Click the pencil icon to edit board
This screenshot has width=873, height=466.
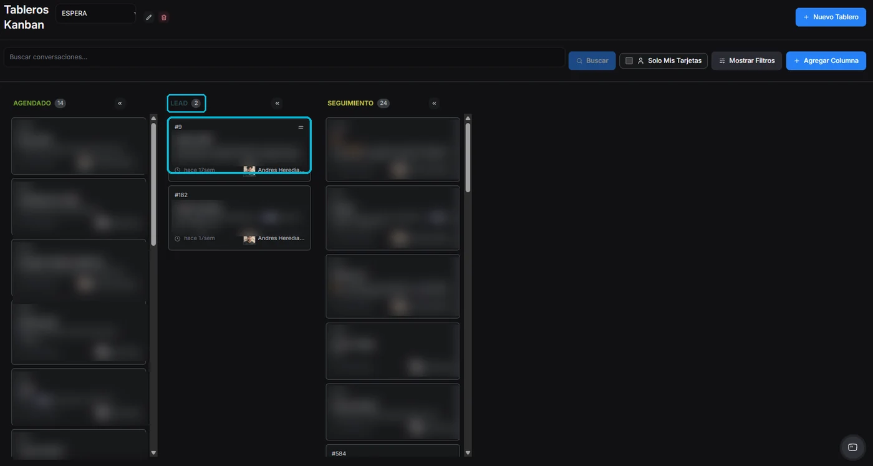148,17
